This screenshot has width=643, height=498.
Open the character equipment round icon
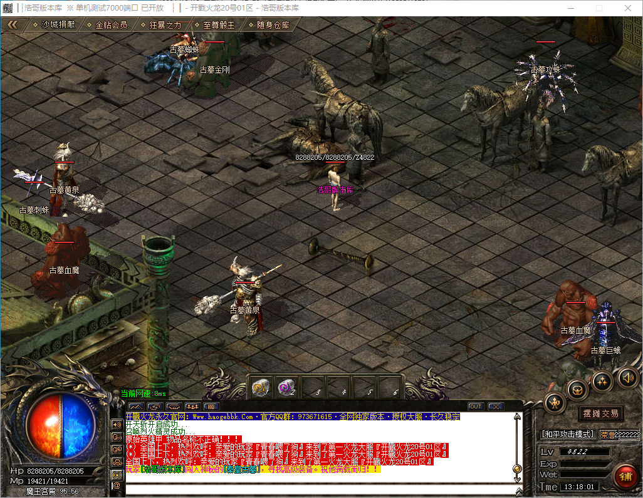(555, 404)
